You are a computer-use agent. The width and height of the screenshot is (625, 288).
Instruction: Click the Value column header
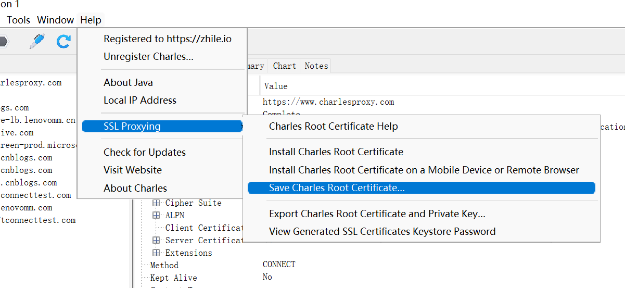click(276, 86)
